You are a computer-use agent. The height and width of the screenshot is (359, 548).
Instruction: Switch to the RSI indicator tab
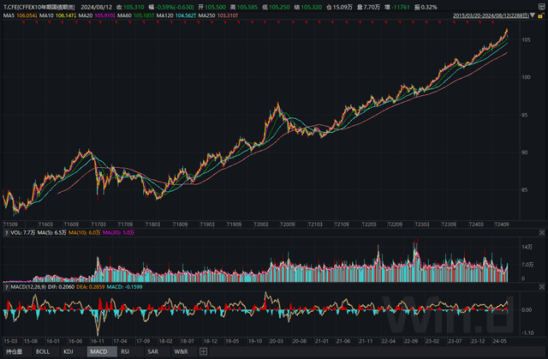coord(125,351)
